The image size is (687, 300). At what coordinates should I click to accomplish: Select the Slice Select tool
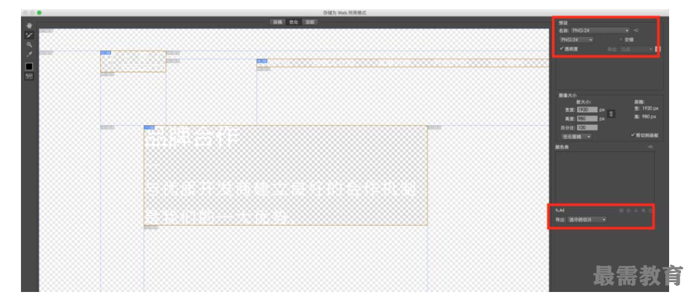(30, 36)
